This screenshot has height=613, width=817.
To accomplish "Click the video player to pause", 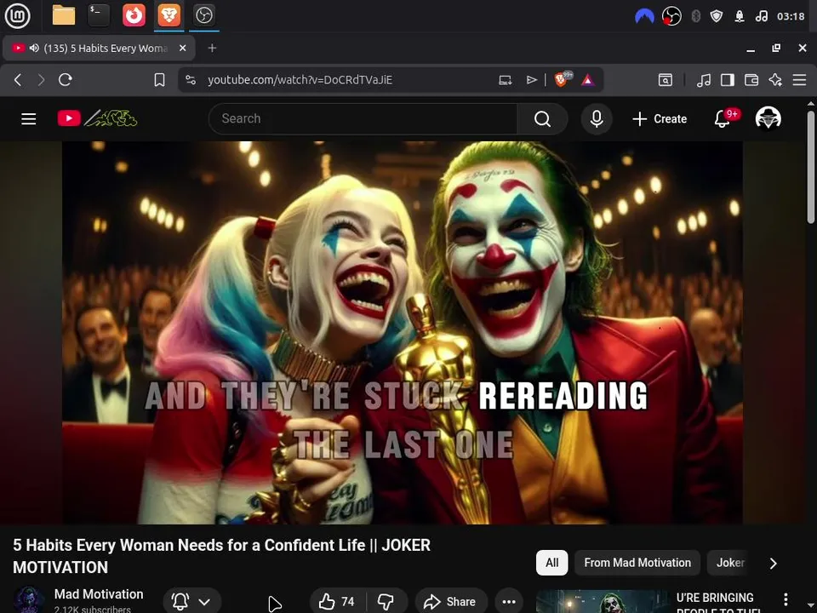I will click(x=403, y=333).
